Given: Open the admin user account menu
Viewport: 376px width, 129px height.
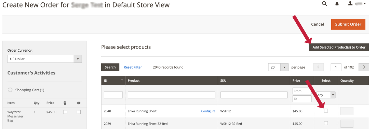Looking at the screenshot, I should 357,4.
